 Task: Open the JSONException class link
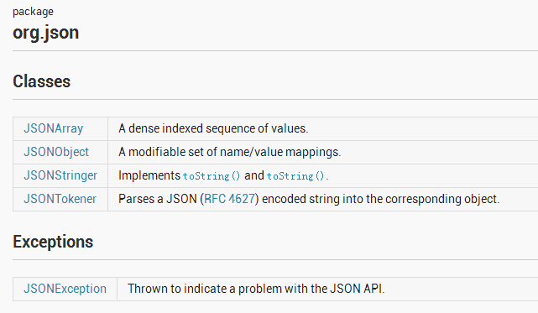coord(65,289)
